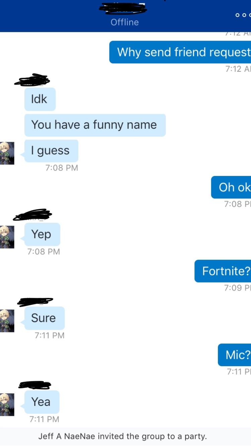Viewport: 251px width, 447px height.
Task: Select the "Mic?" sent message
Action: 234,355
